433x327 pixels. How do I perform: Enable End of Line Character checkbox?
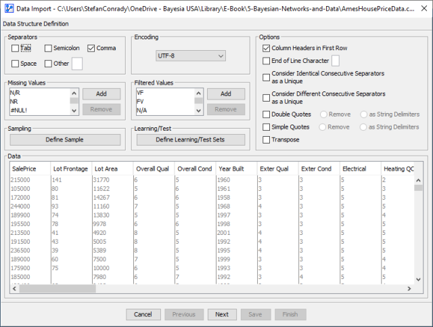pos(266,61)
